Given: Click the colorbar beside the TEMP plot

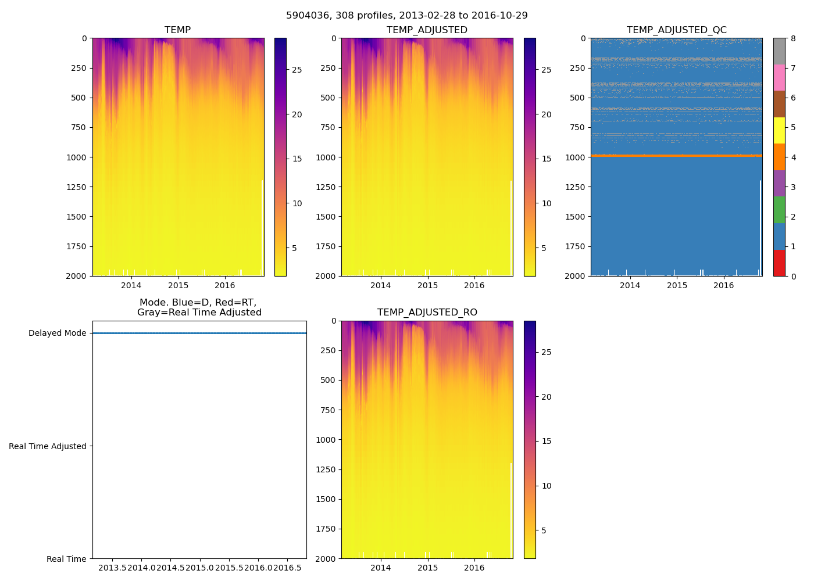Looking at the screenshot, I should (x=280, y=157).
